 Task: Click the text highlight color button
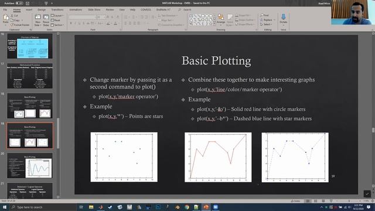[108, 23]
